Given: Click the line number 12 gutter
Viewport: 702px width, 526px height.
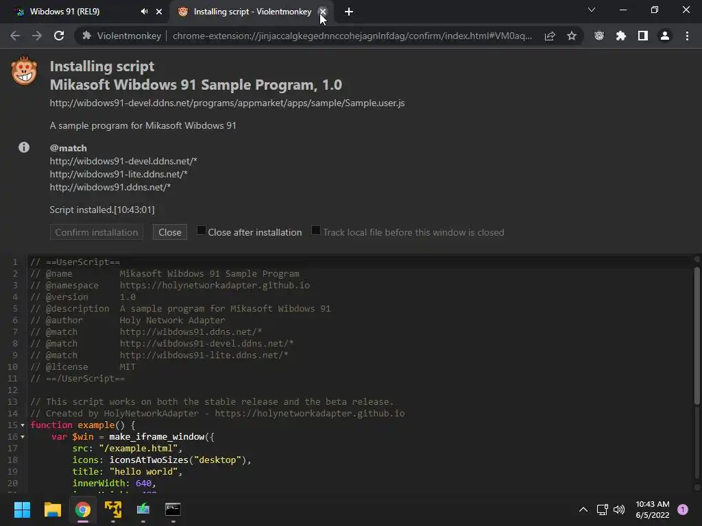Looking at the screenshot, I should tap(12, 390).
